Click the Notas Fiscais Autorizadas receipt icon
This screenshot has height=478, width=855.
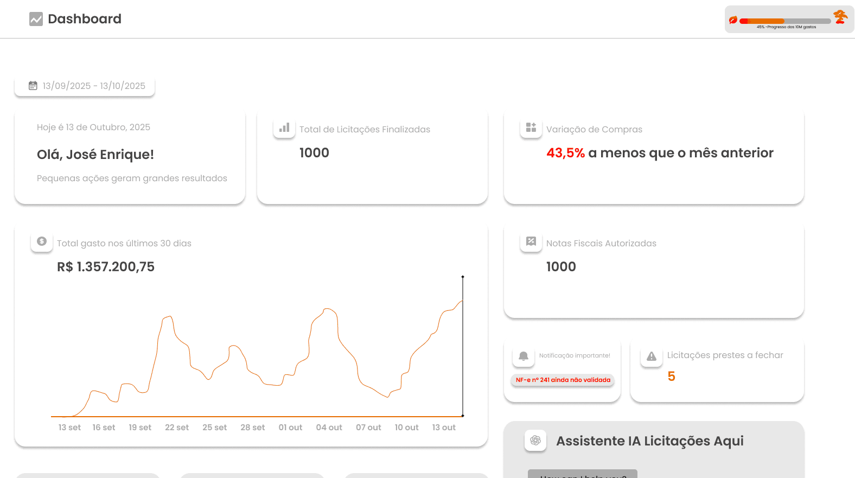click(x=531, y=241)
